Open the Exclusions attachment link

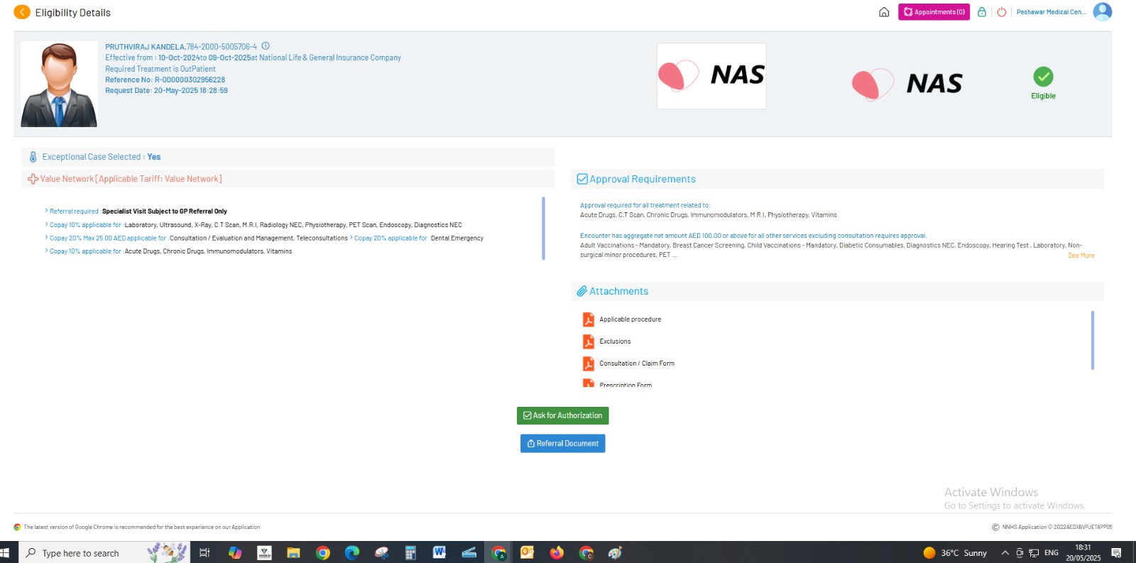point(615,341)
